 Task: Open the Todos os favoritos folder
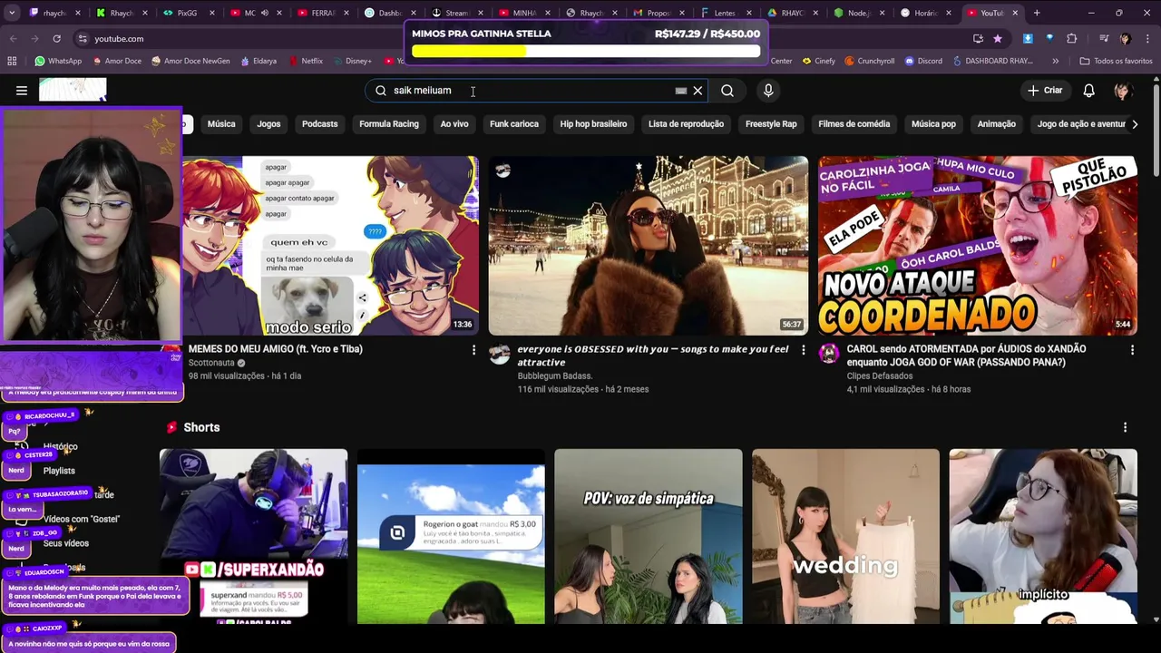pos(1116,62)
